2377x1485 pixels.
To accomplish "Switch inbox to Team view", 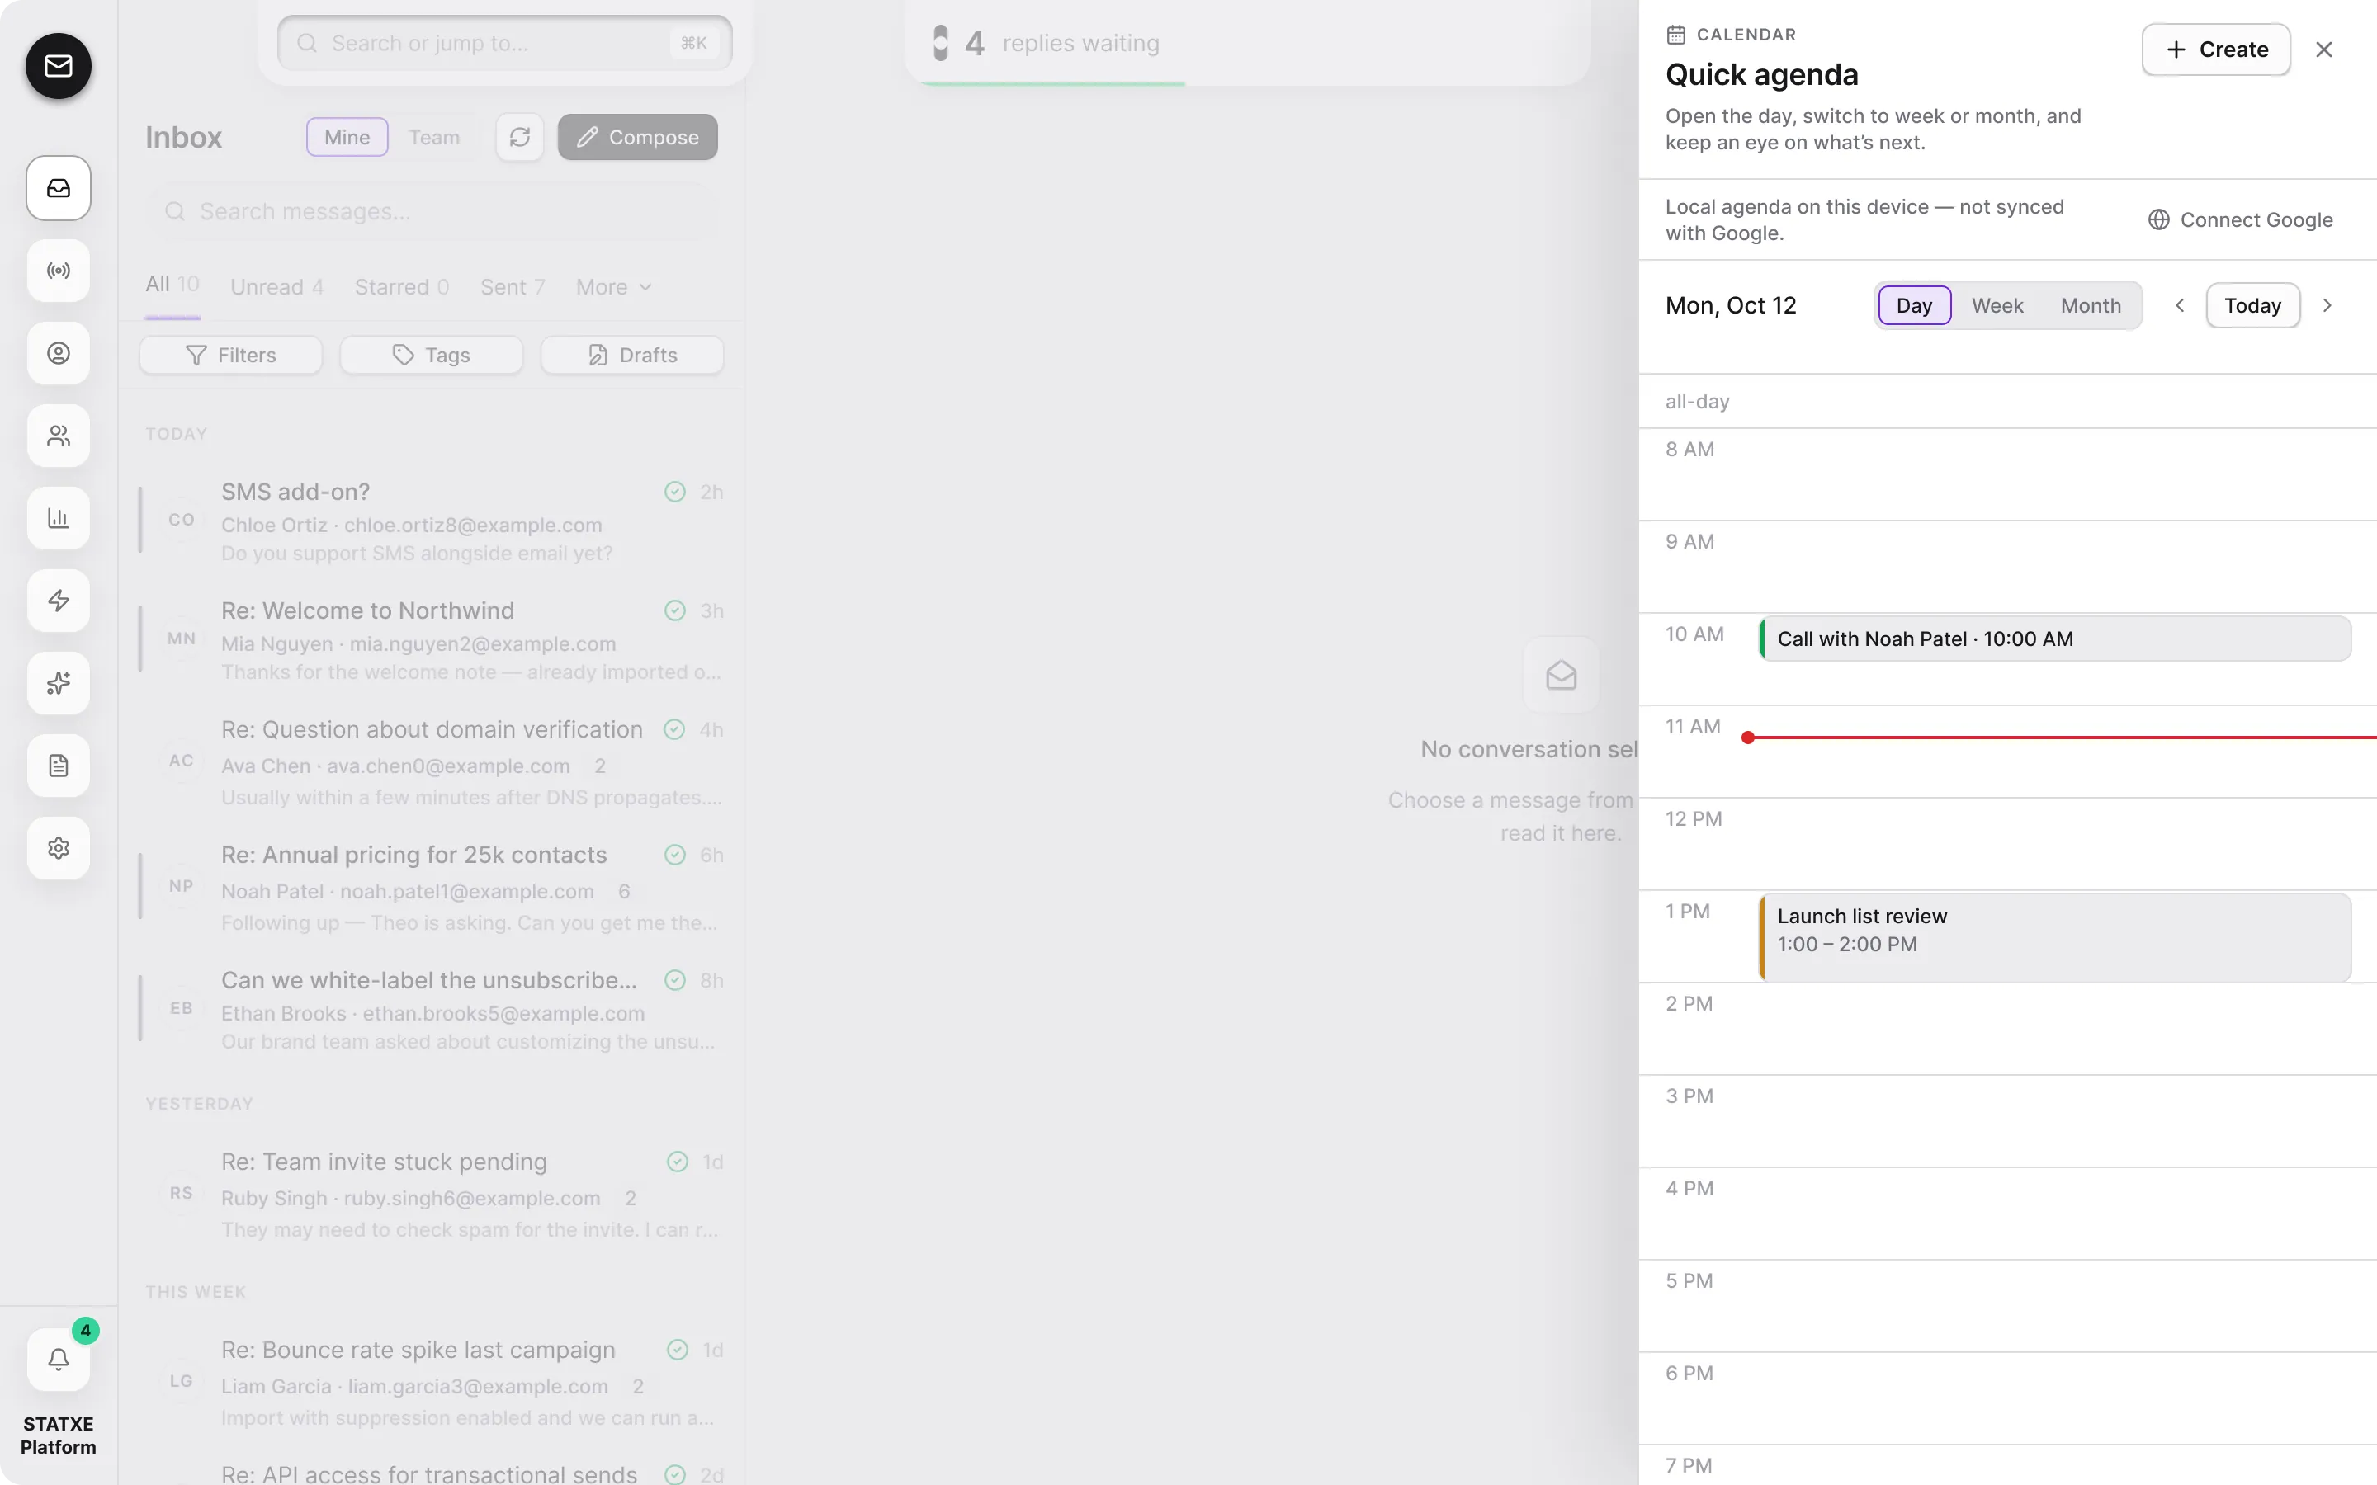I will point(434,138).
